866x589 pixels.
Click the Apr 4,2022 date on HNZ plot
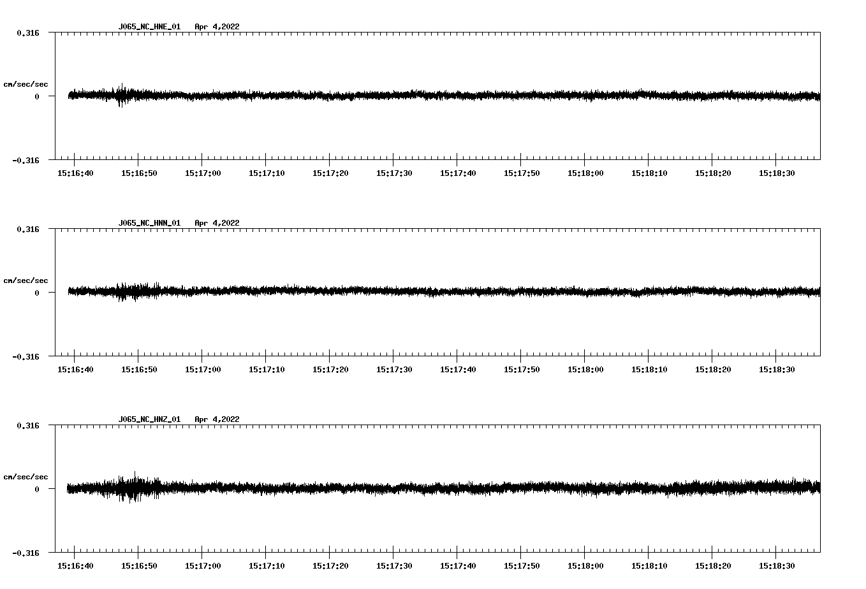[217, 419]
